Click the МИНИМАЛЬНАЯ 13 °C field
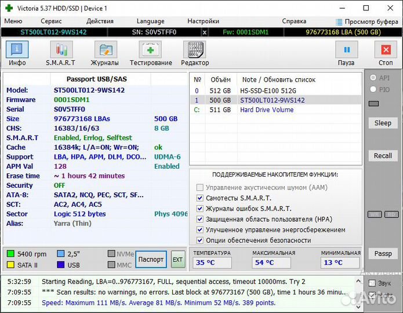This screenshot has width=403, height=313. [340, 263]
